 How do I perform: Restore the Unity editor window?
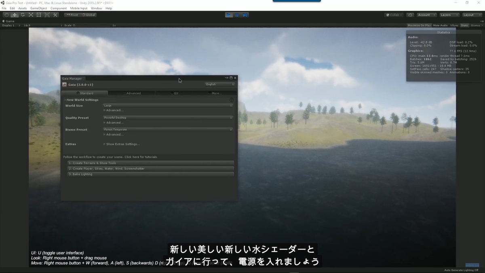tap(467, 3)
